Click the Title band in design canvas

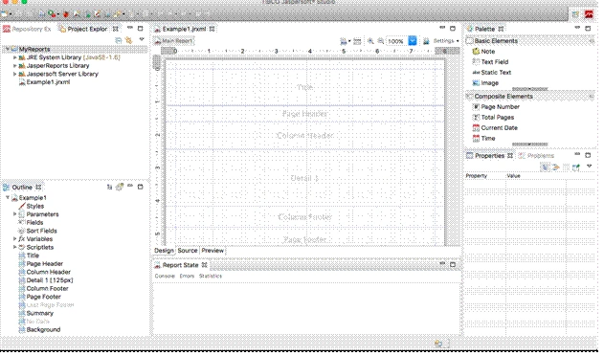click(x=305, y=87)
